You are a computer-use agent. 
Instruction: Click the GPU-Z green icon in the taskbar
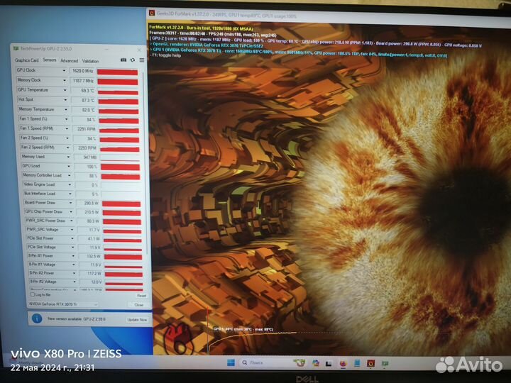pyautogui.click(x=385, y=363)
